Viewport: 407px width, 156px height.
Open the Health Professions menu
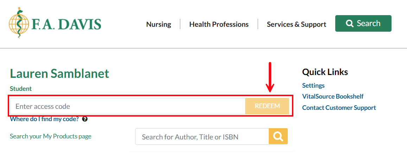click(219, 24)
